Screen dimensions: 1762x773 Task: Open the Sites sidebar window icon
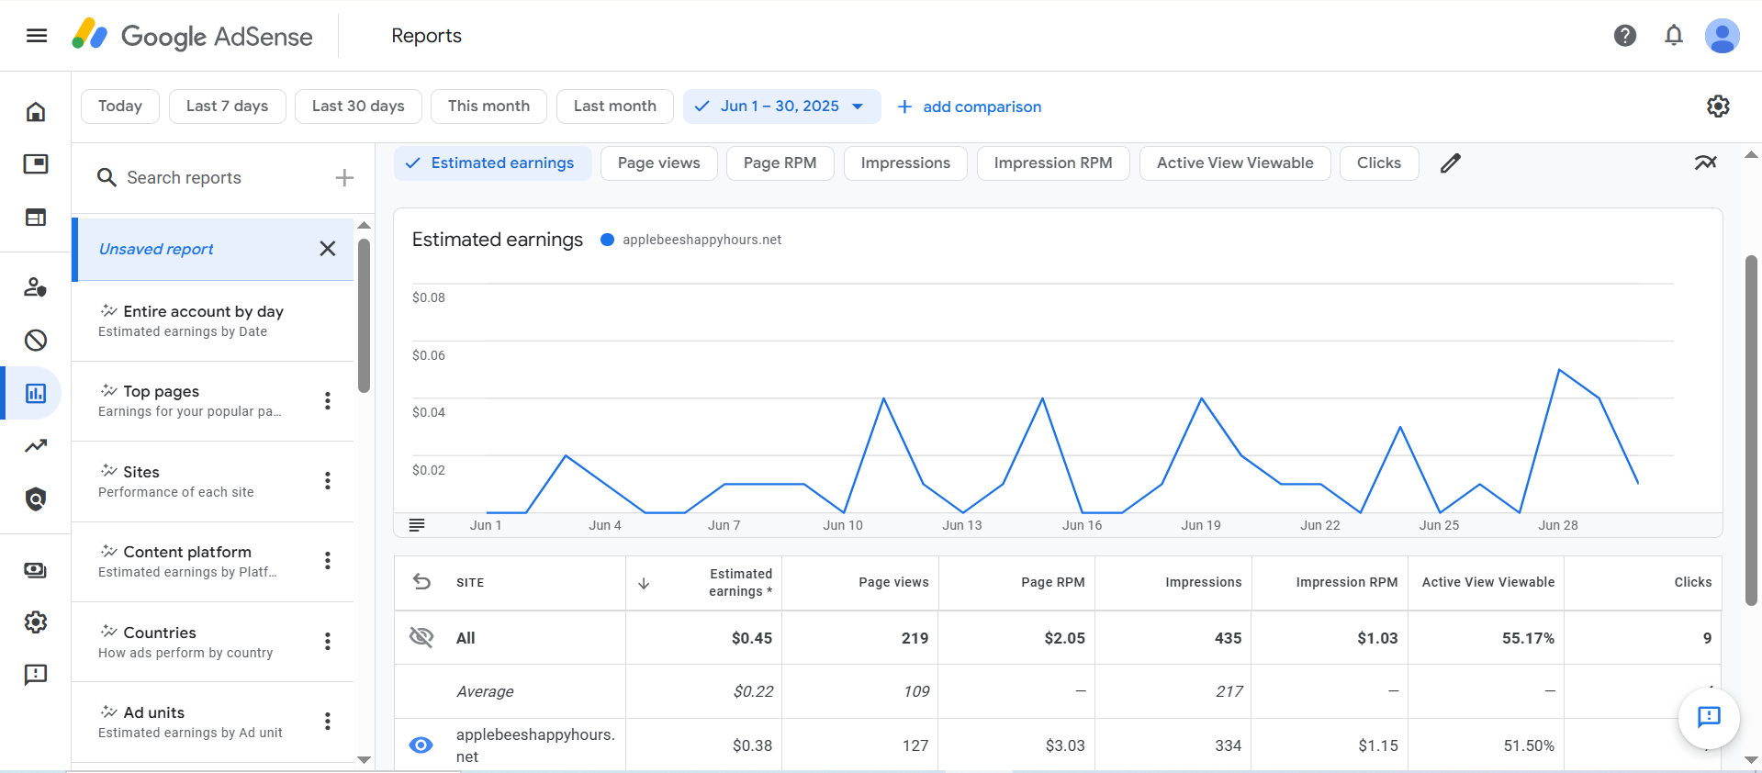[x=36, y=218]
